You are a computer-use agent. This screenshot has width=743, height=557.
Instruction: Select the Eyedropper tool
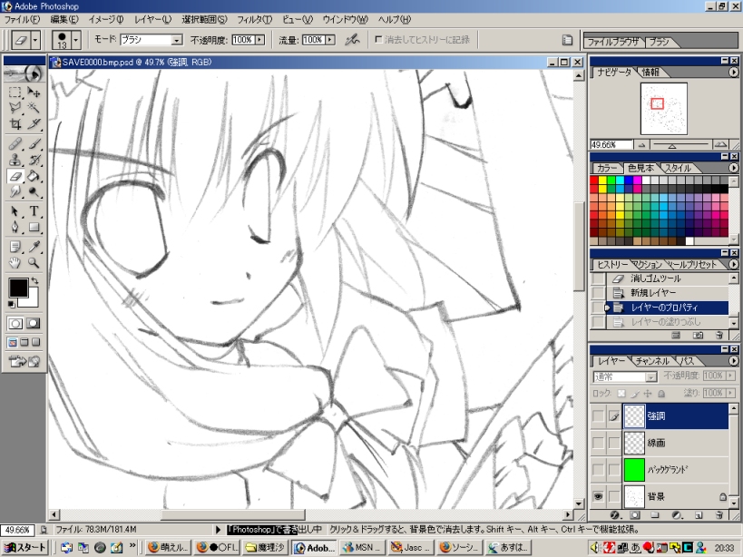tap(34, 247)
